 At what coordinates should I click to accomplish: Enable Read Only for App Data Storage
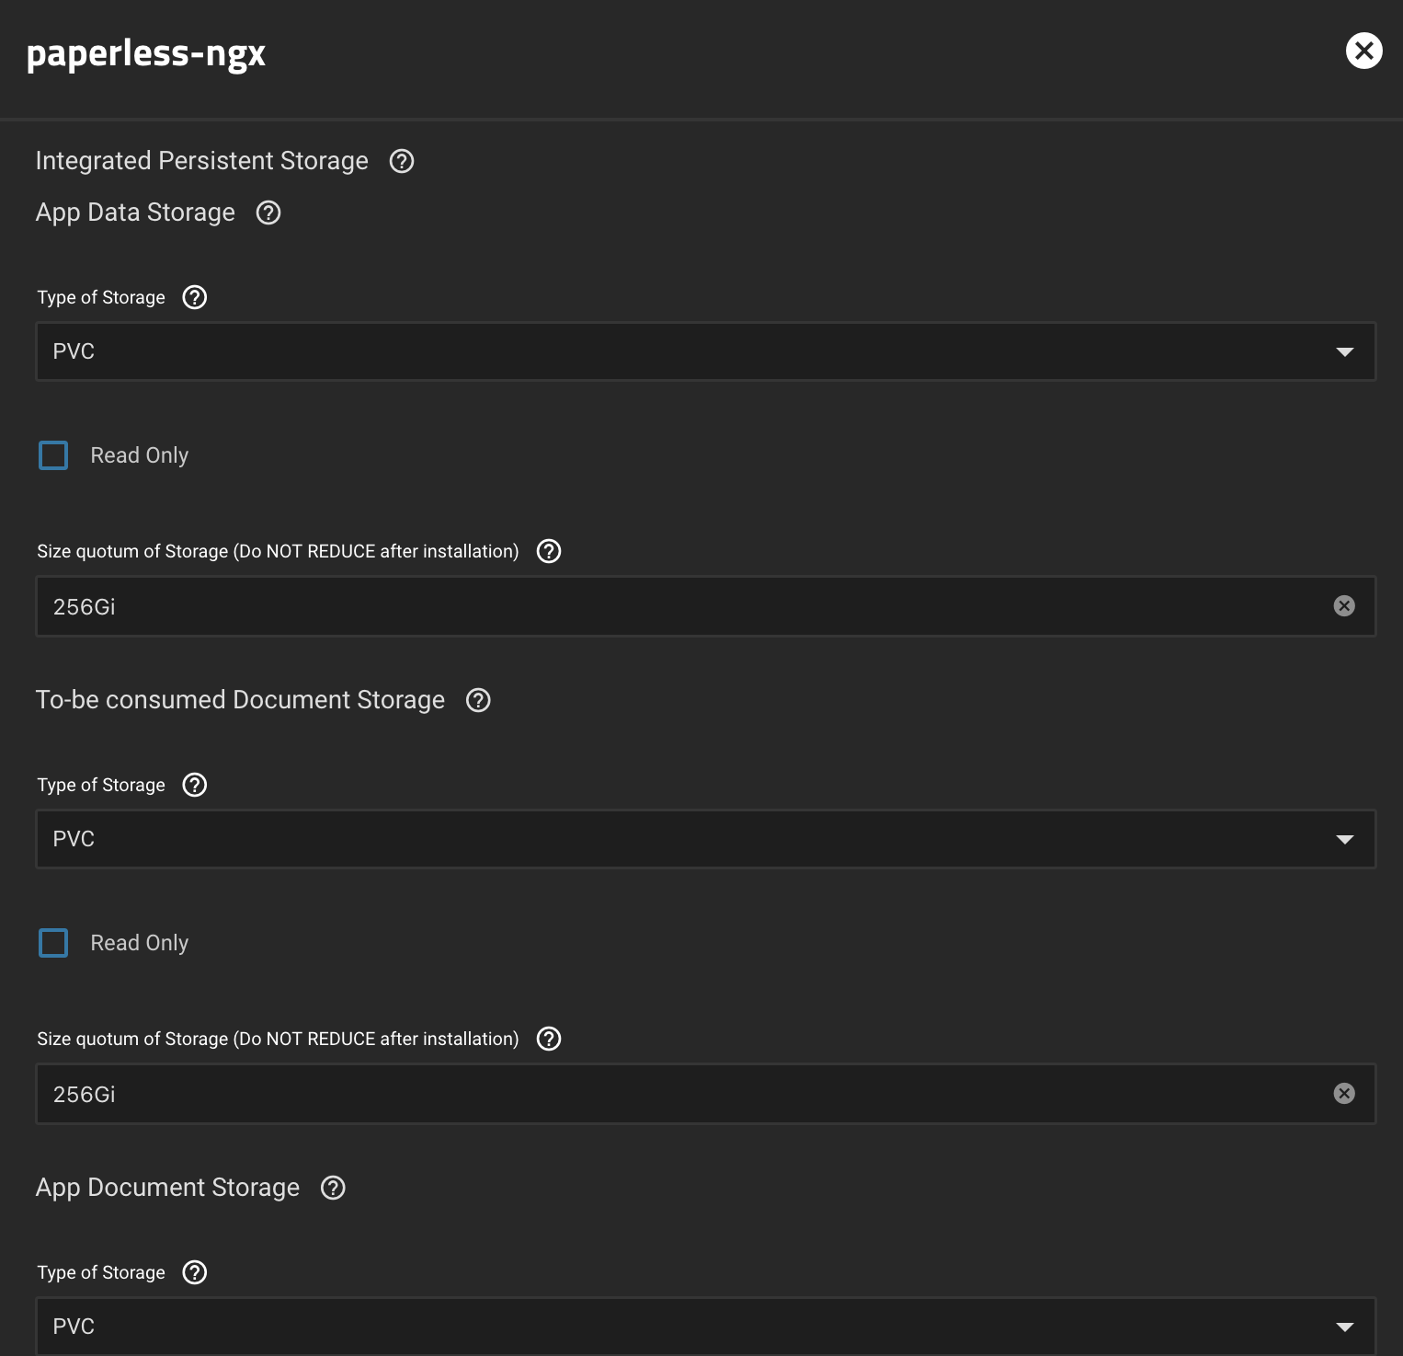coord(53,454)
